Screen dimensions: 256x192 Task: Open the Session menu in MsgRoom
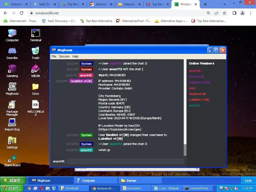(x=64, y=56)
